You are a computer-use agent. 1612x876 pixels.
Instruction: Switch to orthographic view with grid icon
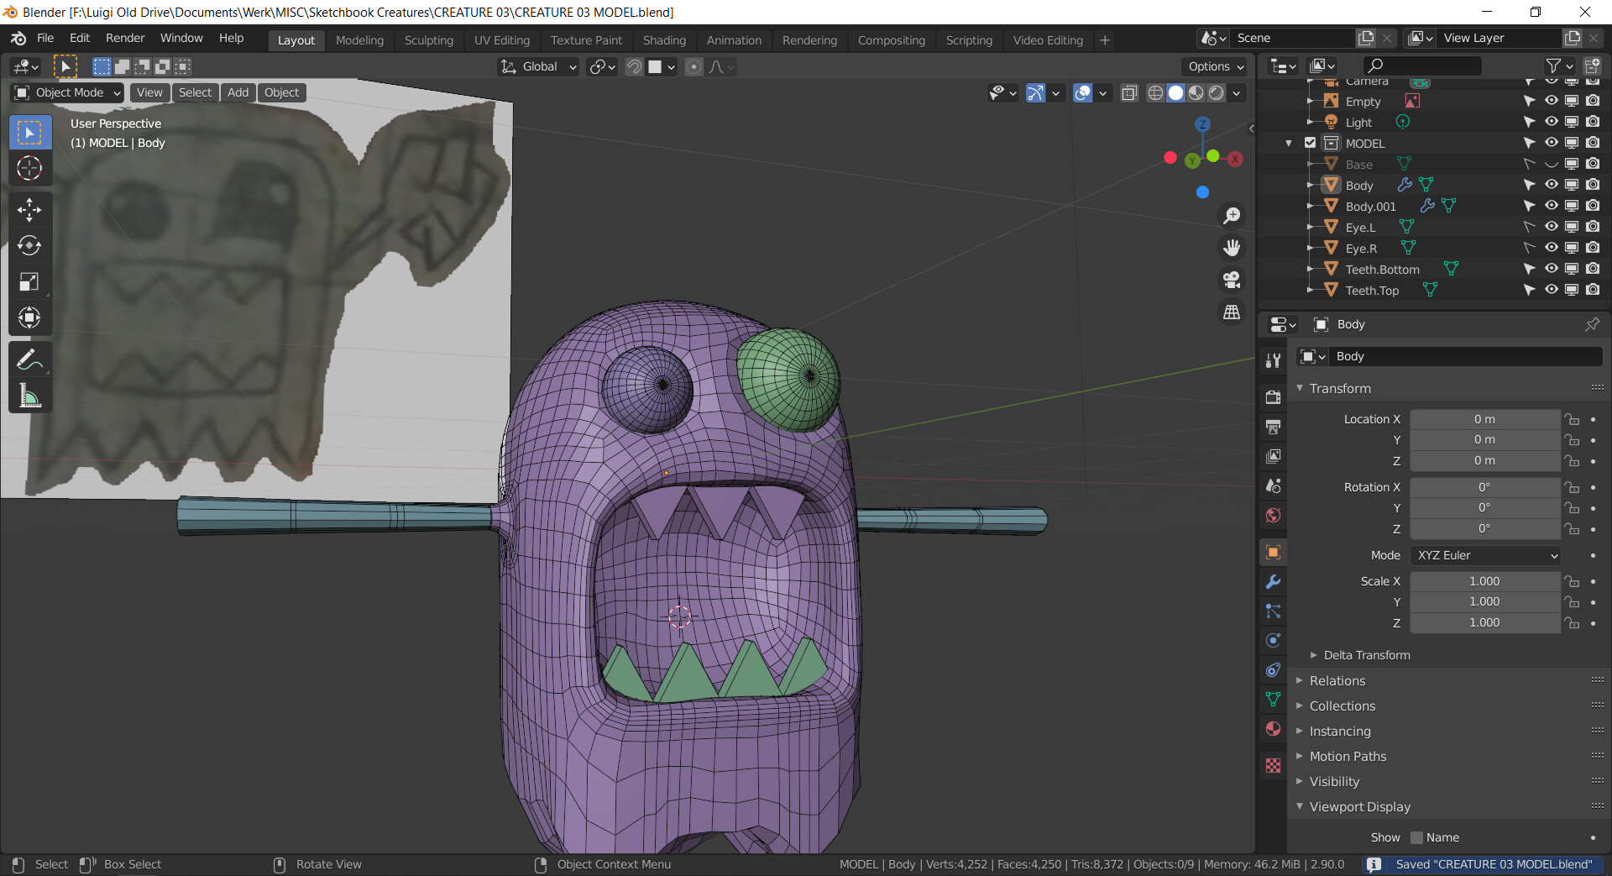tap(1232, 312)
